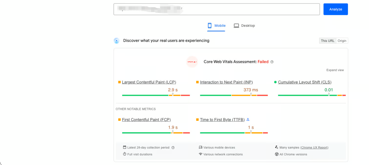Click the LCP distribution bar marker
Image resolution: width=369 pixels, height=165 pixels.
coord(173,94)
